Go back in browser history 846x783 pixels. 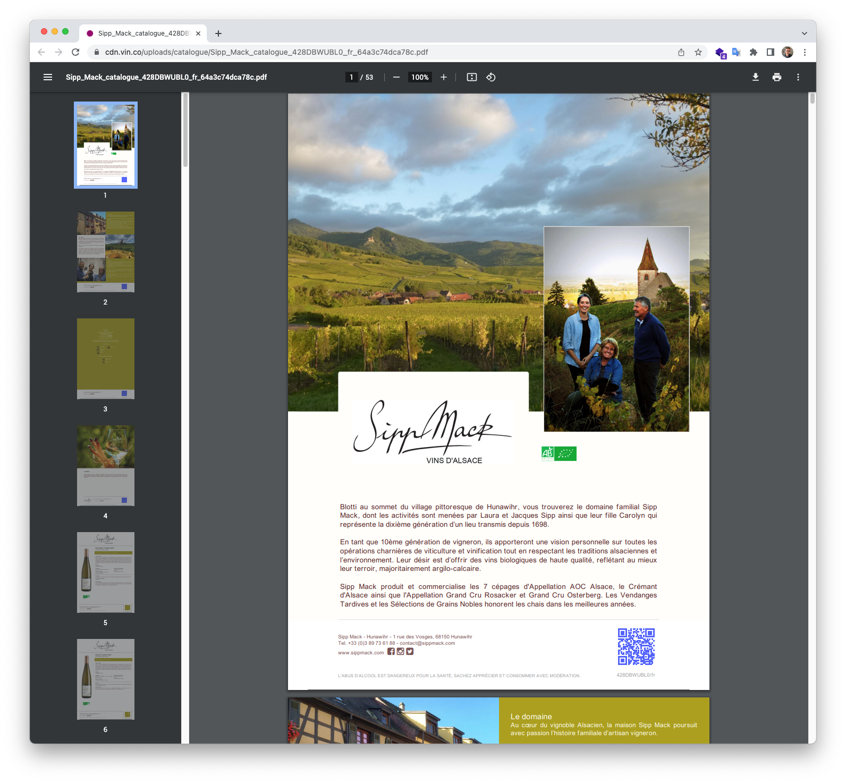(41, 52)
